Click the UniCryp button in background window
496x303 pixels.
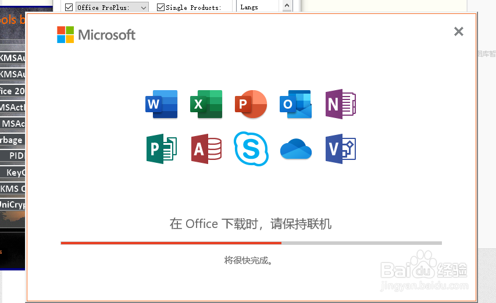(x=13, y=205)
